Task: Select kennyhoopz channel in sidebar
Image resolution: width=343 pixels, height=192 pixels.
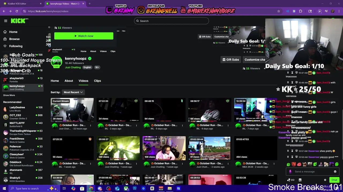Action: tap(23, 87)
